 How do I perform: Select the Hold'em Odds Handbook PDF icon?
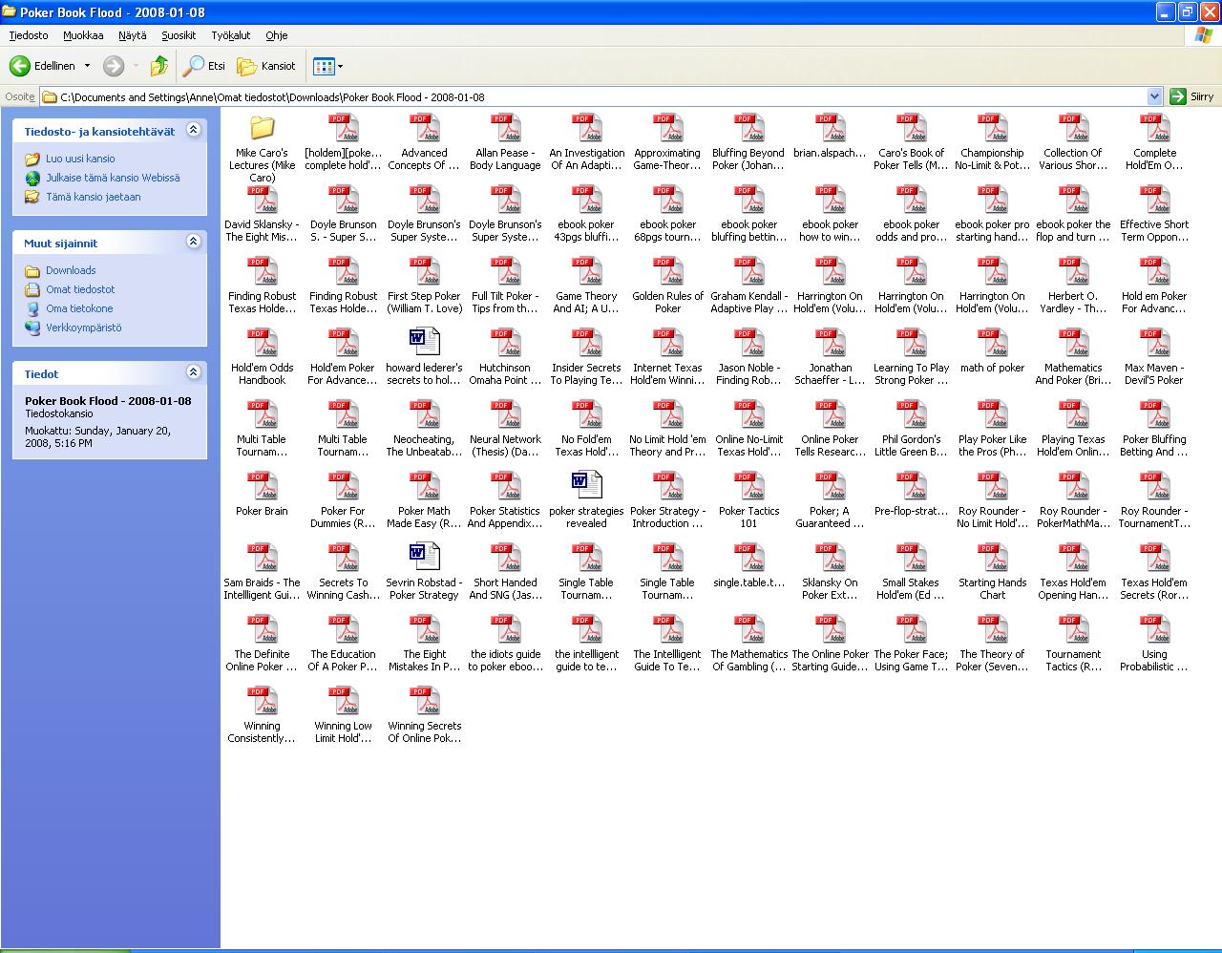(x=262, y=343)
